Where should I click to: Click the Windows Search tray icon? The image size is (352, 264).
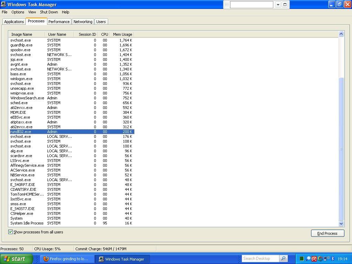(x=308, y=259)
